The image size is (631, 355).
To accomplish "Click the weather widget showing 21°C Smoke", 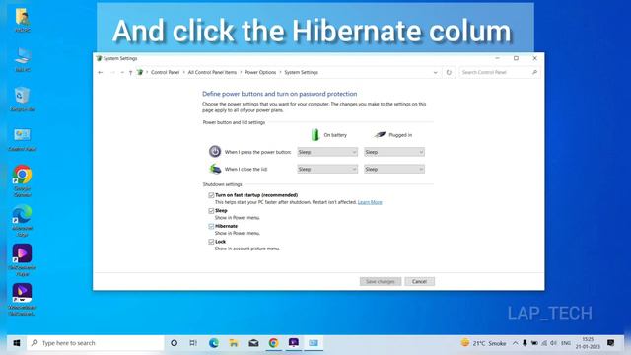I will [483, 343].
